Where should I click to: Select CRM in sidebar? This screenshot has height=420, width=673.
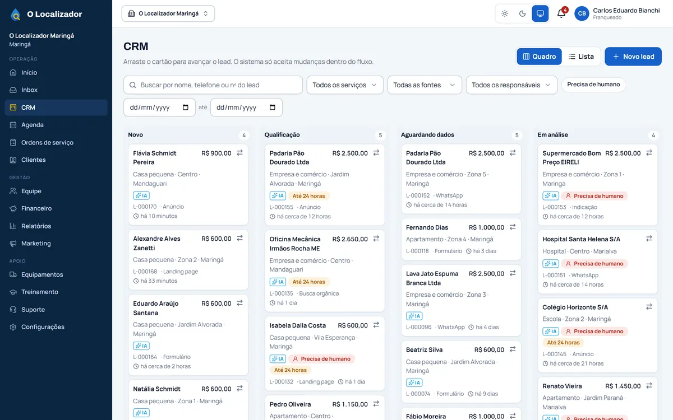click(56, 108)
